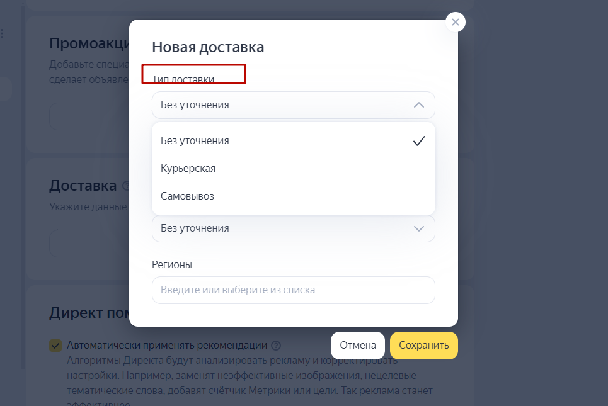Screen dimensions: 608x406
Task: Toggle the Автоматически применять рекомендации checkbox
Action: (55, 345)
